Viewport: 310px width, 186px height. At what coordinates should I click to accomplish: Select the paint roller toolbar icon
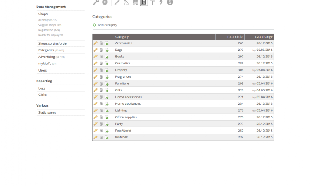point(153,2)
